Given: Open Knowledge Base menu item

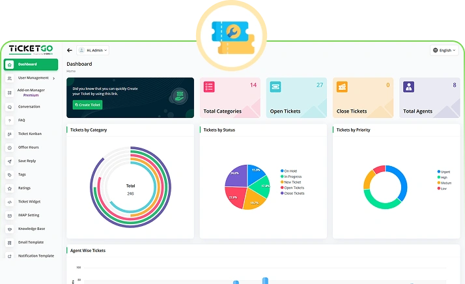Looking at the screenshot, I should click(x=31, y=229).
